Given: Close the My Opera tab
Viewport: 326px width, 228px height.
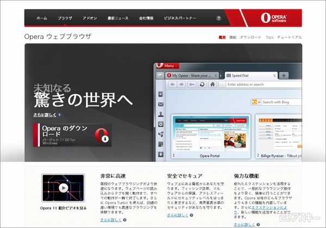Looking at the screenshot, I should (216, 75).
